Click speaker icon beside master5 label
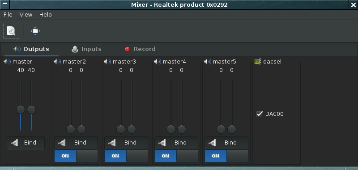This screenshot has width=358, height=170. (208, 62)
